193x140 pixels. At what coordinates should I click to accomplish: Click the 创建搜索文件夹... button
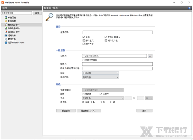pyautogui.click(x=89, y=111)
